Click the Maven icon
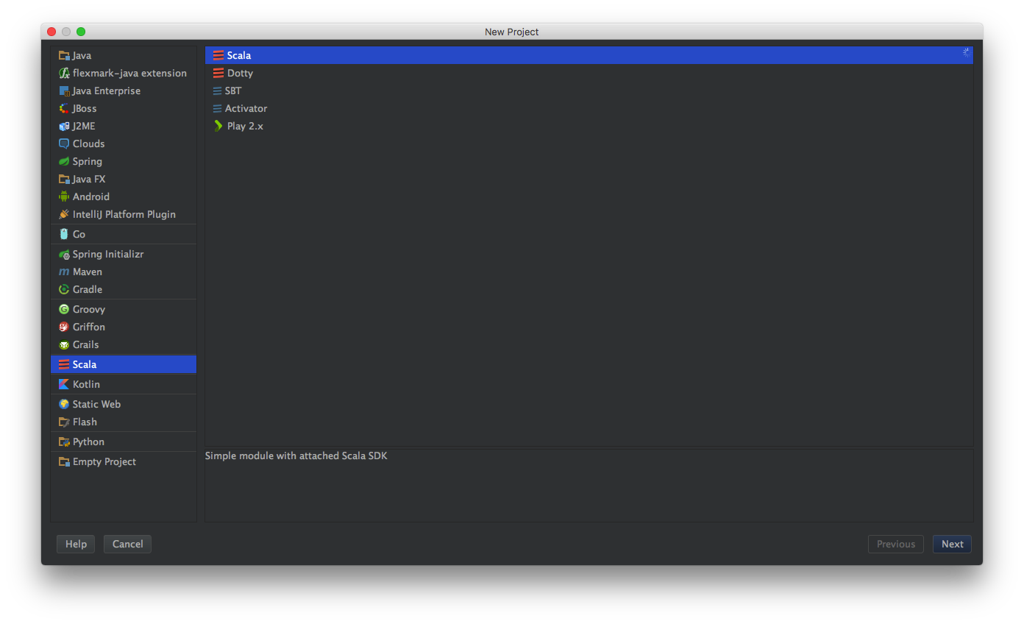The height and width of the screenshot is (624, 1024). click(x=64, y=272)
